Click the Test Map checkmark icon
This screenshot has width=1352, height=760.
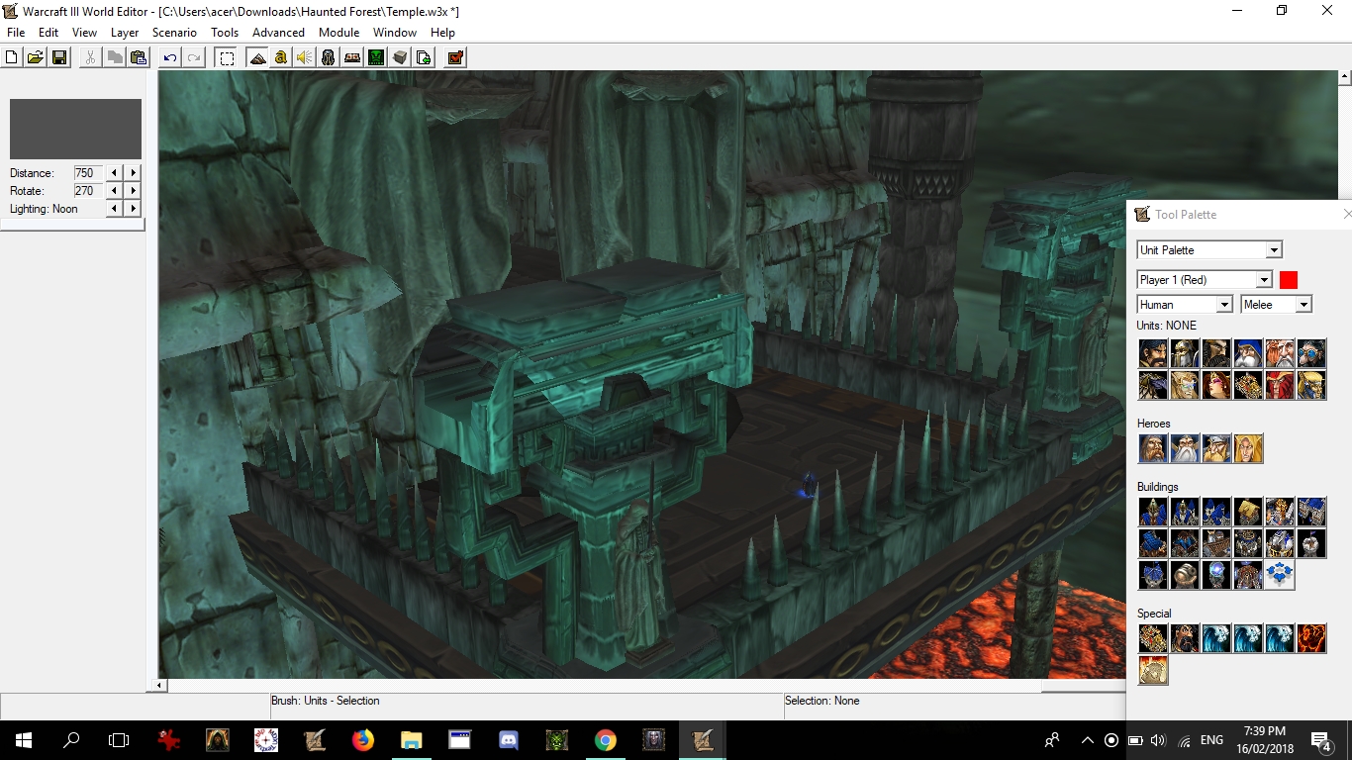click(455, 57)
